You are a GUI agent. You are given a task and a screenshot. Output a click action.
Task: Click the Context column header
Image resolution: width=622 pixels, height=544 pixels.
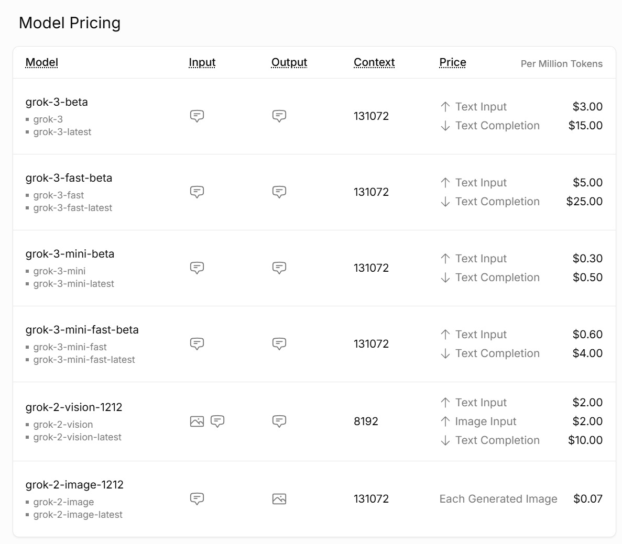click(374, 62)
